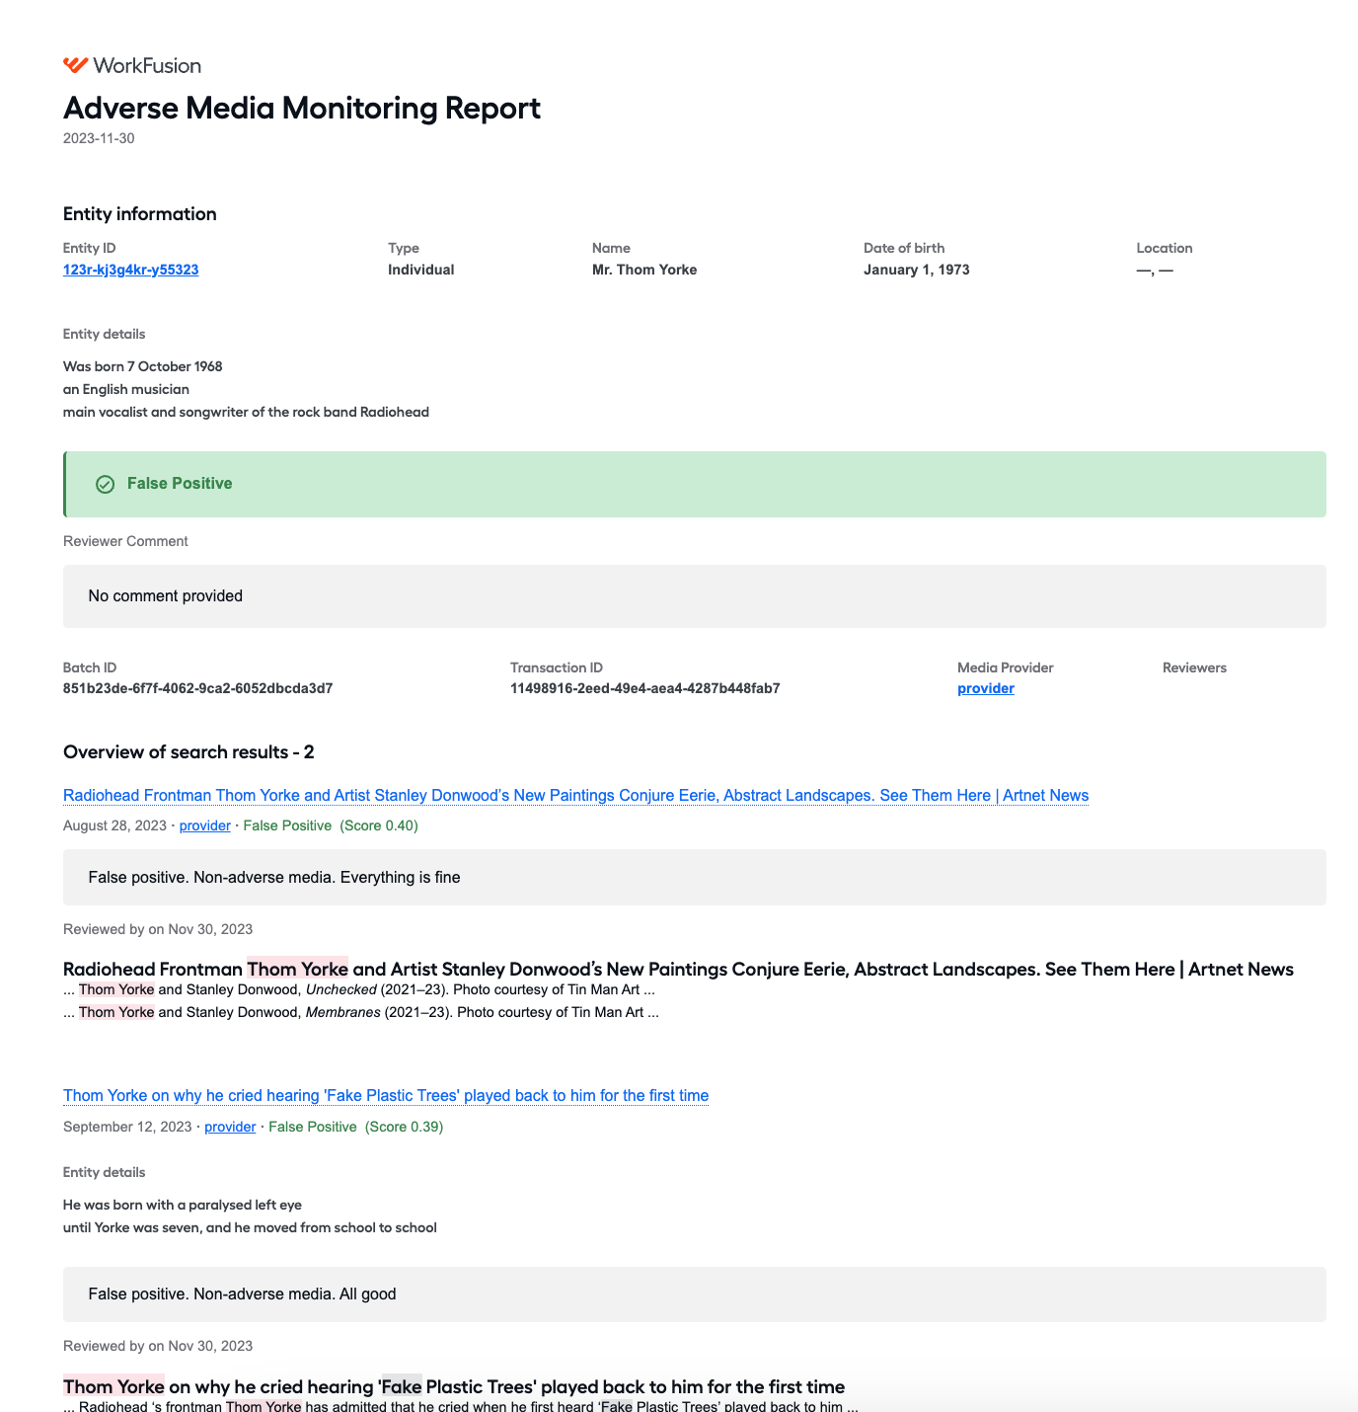Viewport: 1358px width, 1412px height.
Task: Click the Entity information heading
Action: pyautogui.click(x=139, y=214)
